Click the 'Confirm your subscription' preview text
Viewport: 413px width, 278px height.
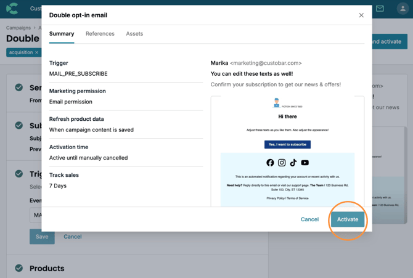point(276,84)
